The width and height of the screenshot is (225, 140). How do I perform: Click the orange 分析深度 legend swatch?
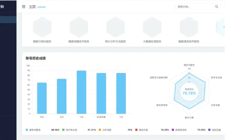100,130
